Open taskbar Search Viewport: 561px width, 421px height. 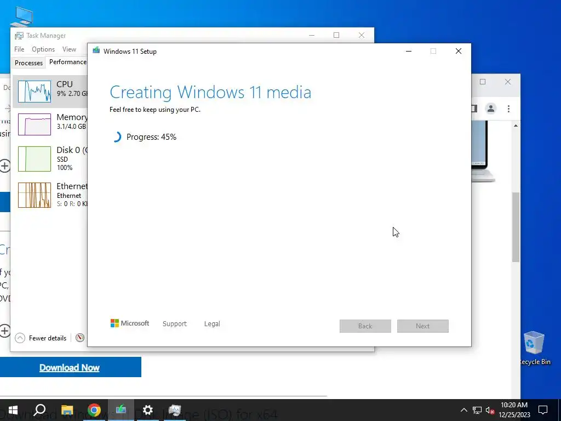coord(39,410)
